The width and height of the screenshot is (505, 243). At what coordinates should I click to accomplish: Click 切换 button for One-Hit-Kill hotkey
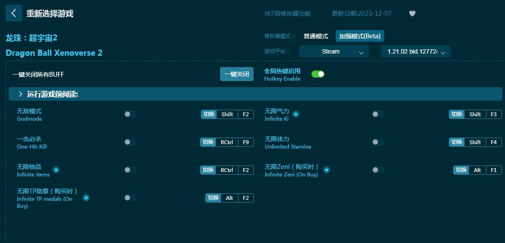[208, 142]
